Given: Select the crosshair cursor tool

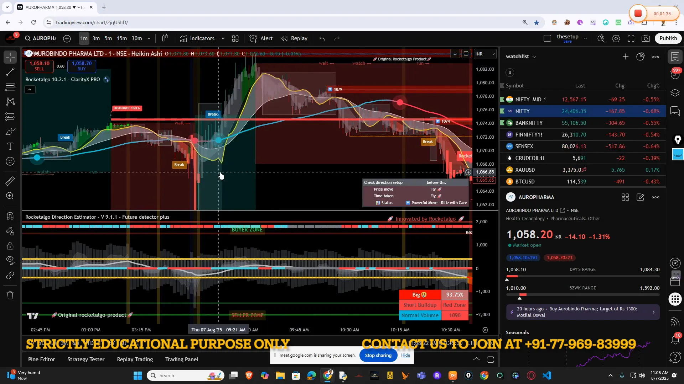Looking at the screenshot, I should [10, 57].
